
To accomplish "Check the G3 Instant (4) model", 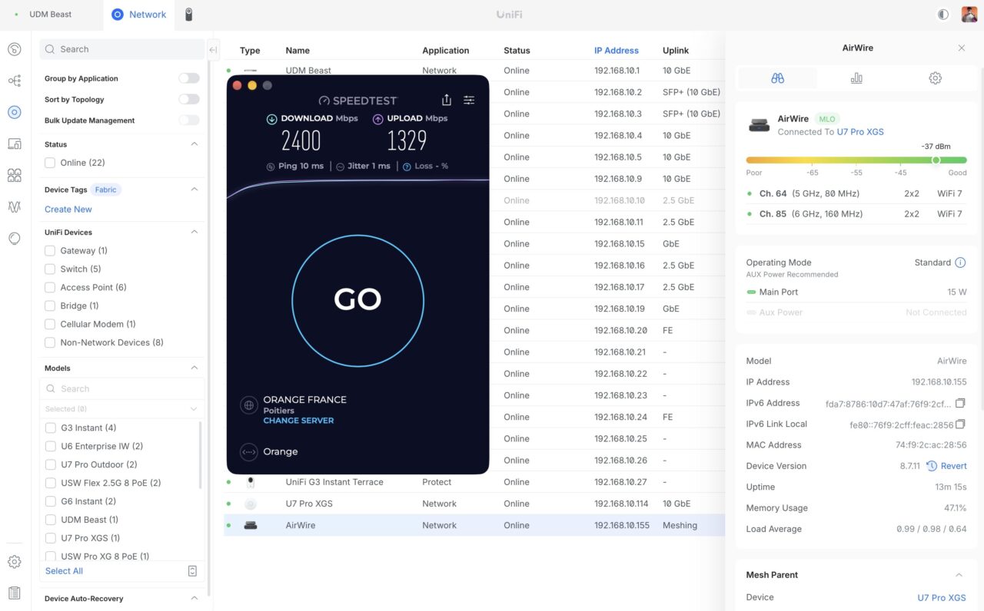I will (x=50, y=428).
